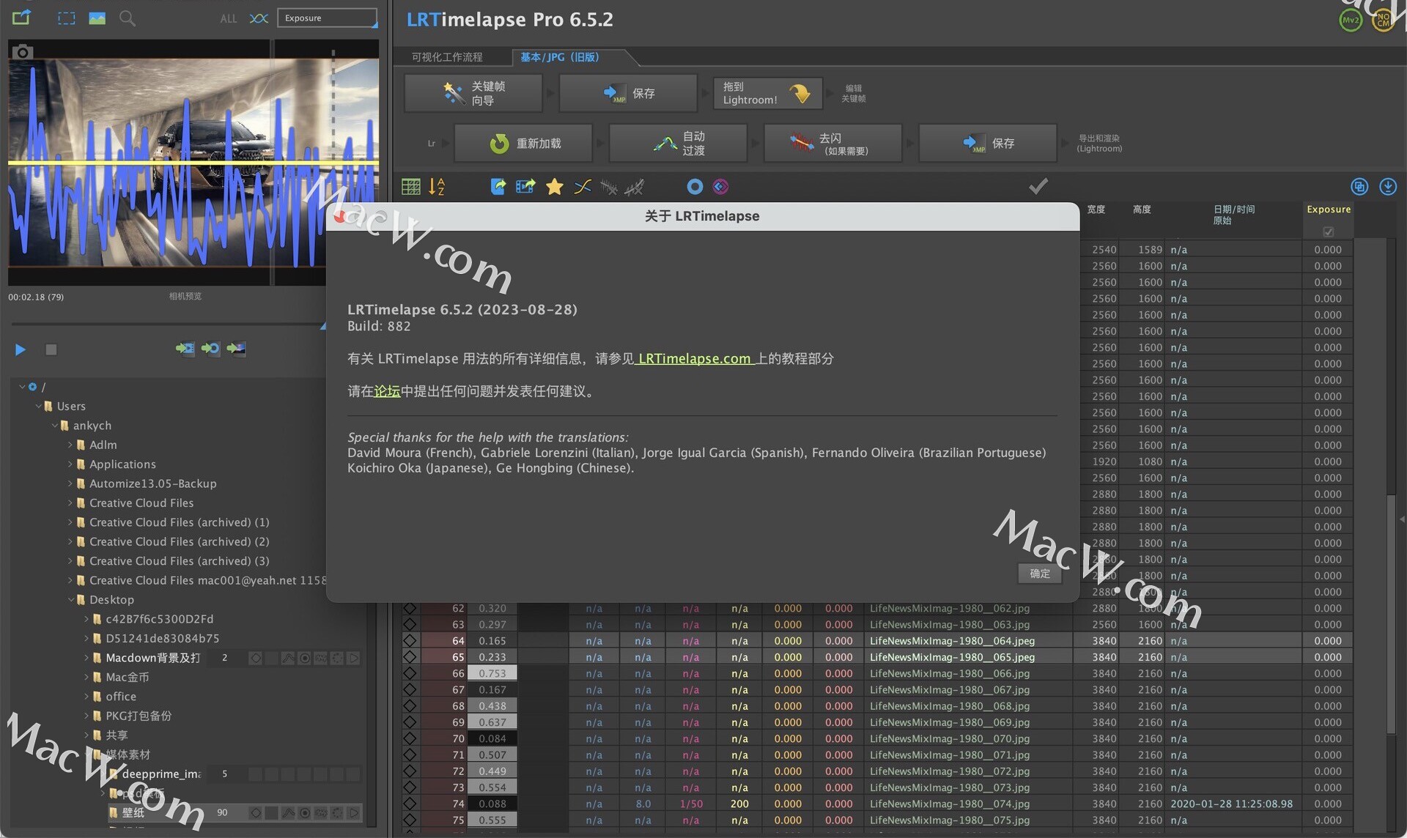Screen dimensions: 1407x838
Task: Click the preview timeline scrubber bar
Action: pos(167,324)
